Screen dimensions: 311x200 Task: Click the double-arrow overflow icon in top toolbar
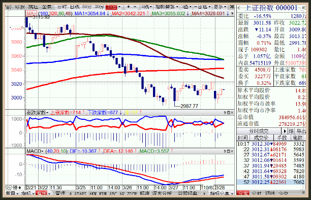point(231,7)
